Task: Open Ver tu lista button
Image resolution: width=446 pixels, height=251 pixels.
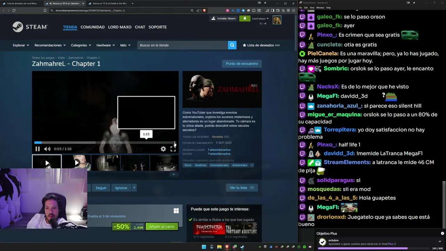Action: [x=242, y=188]
